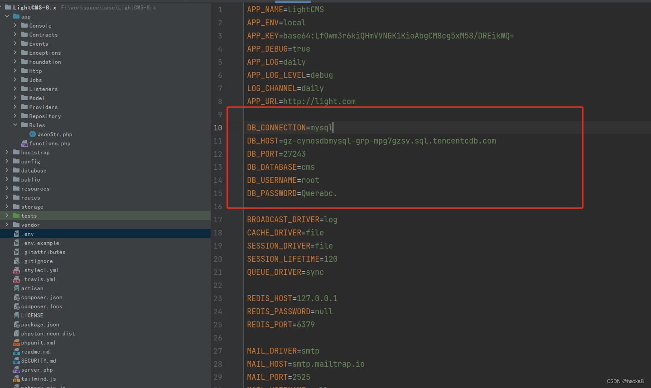Collapse the Rules folder chevron
This screenshot has height=388, width=651.
pos(15,125)
